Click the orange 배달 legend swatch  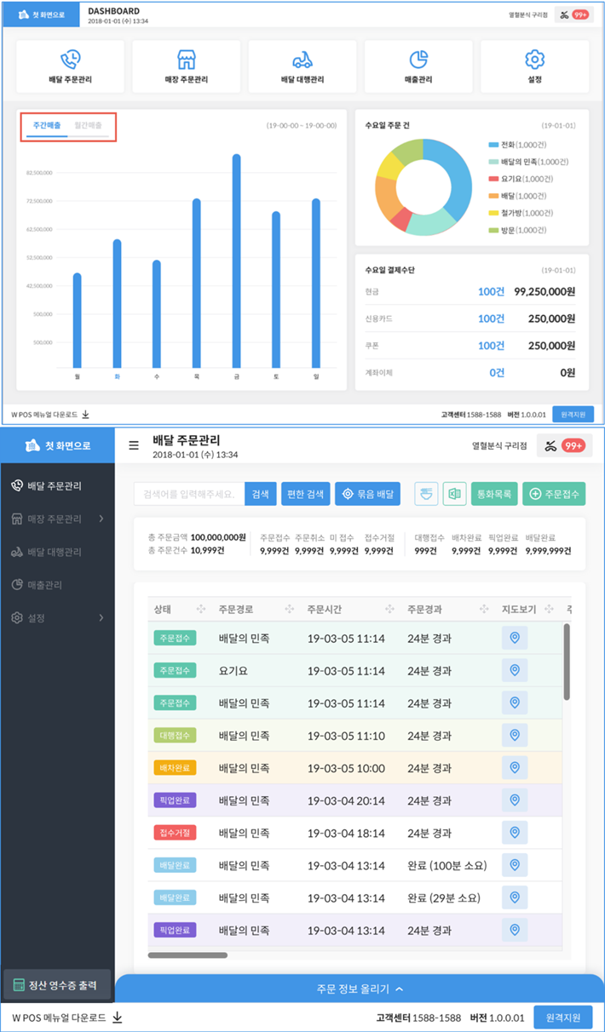(x=494, y=196)
